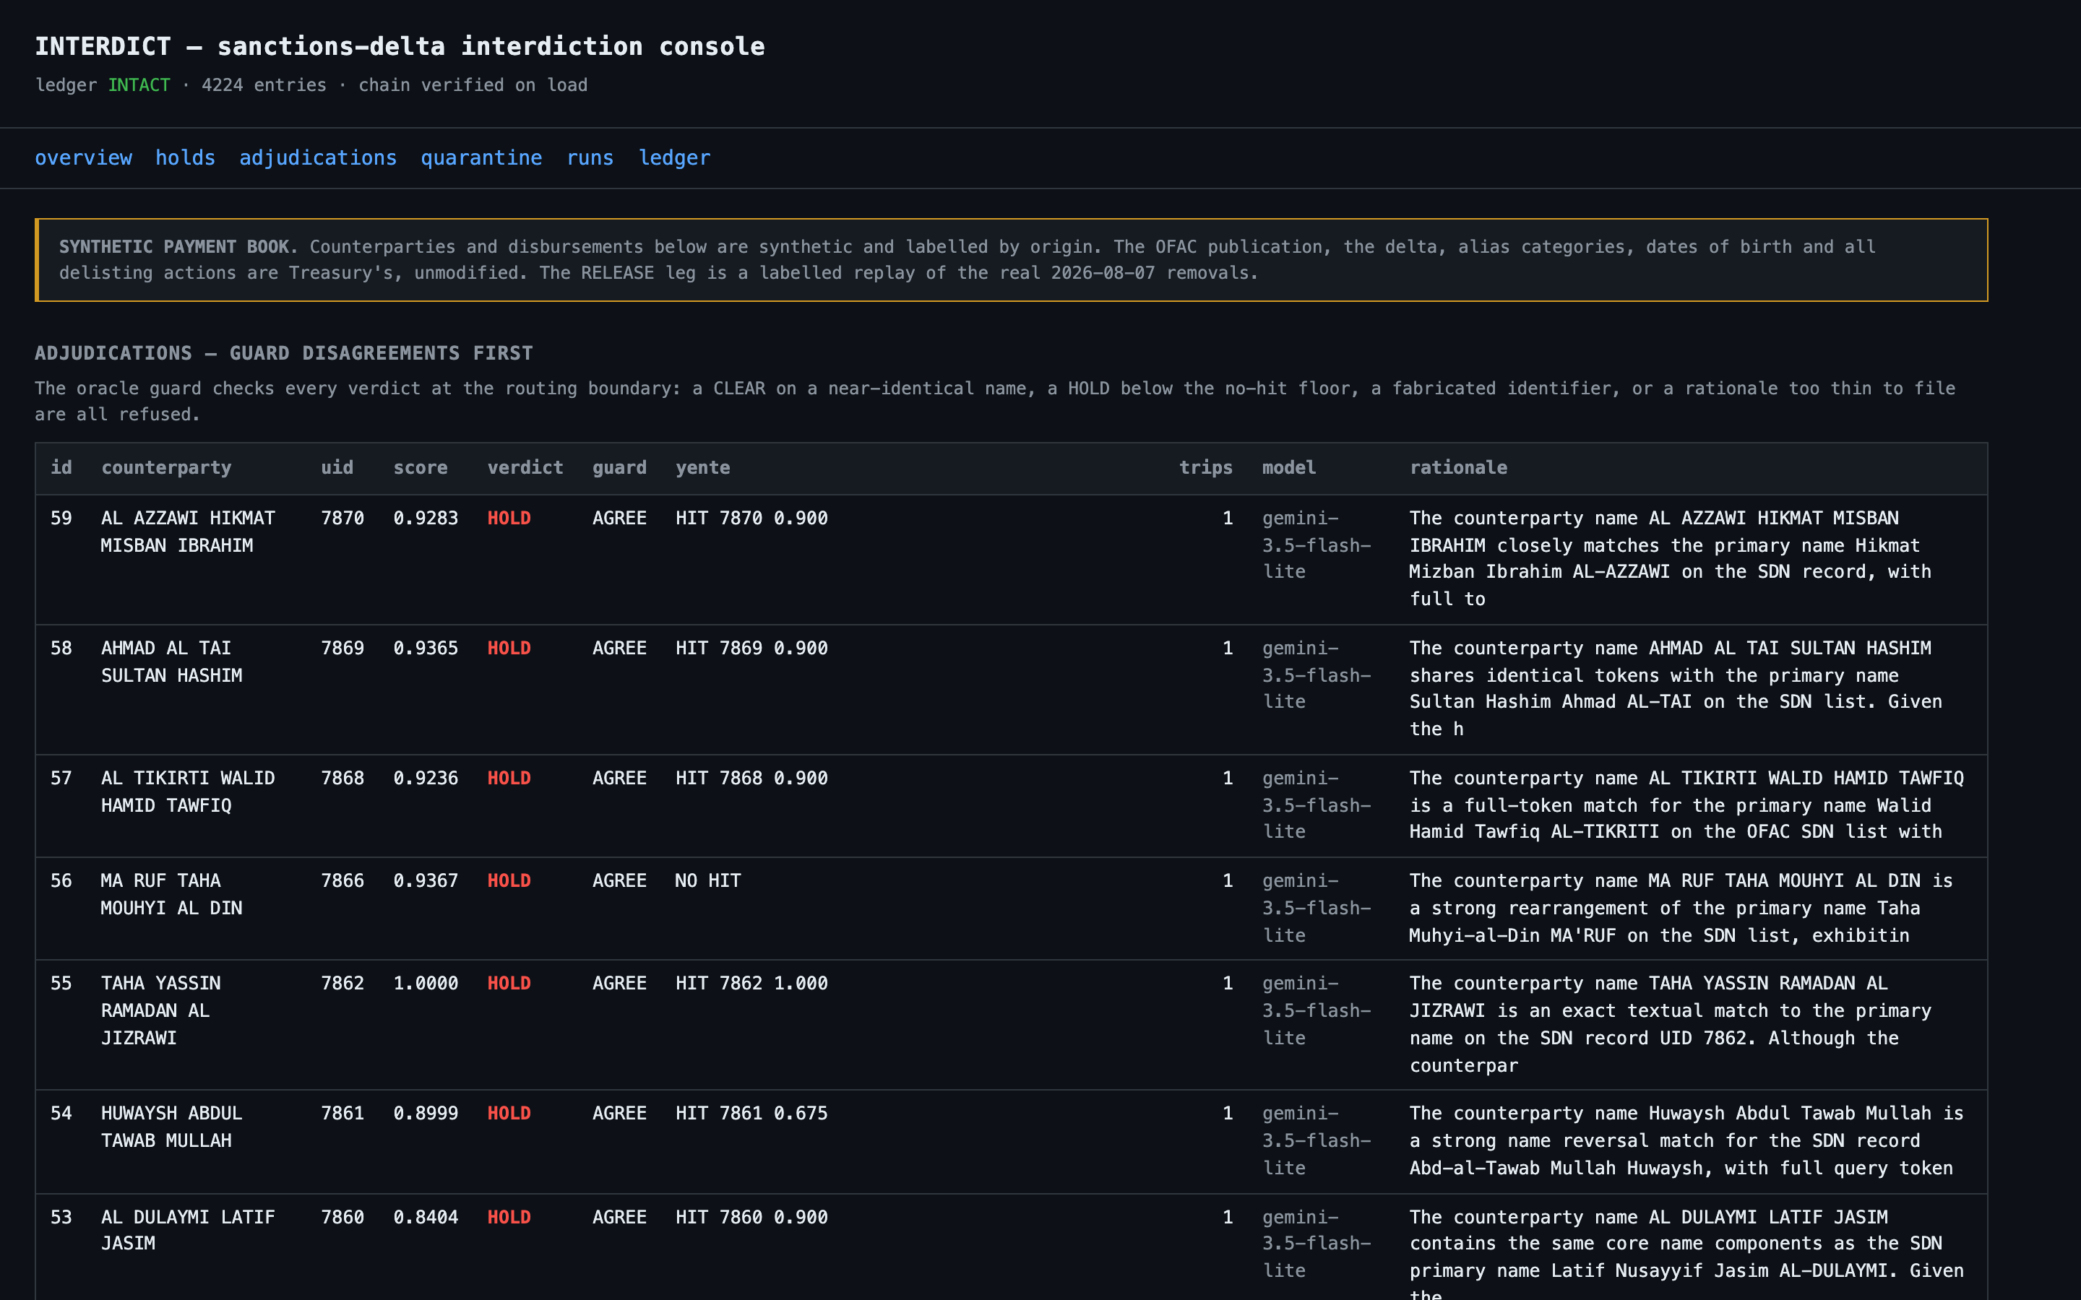The width and height of the screenshot is (2081, 1300).
Task: Click the 'guard' column header
Action: click(619, 468)
